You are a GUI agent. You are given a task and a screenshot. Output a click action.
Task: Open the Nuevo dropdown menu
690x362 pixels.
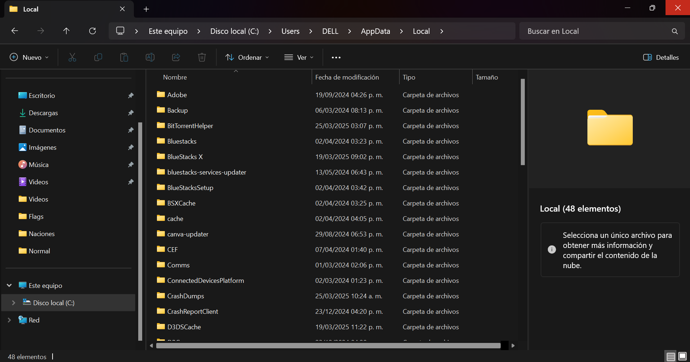(x=29, y=57)
